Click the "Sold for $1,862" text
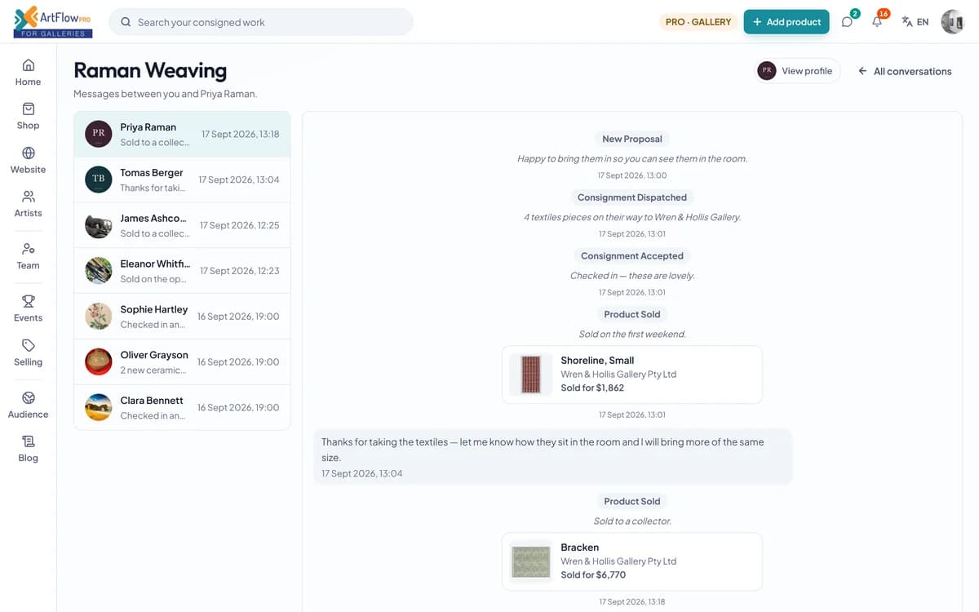This screenshot has height=612, width=979. [592, 388]
